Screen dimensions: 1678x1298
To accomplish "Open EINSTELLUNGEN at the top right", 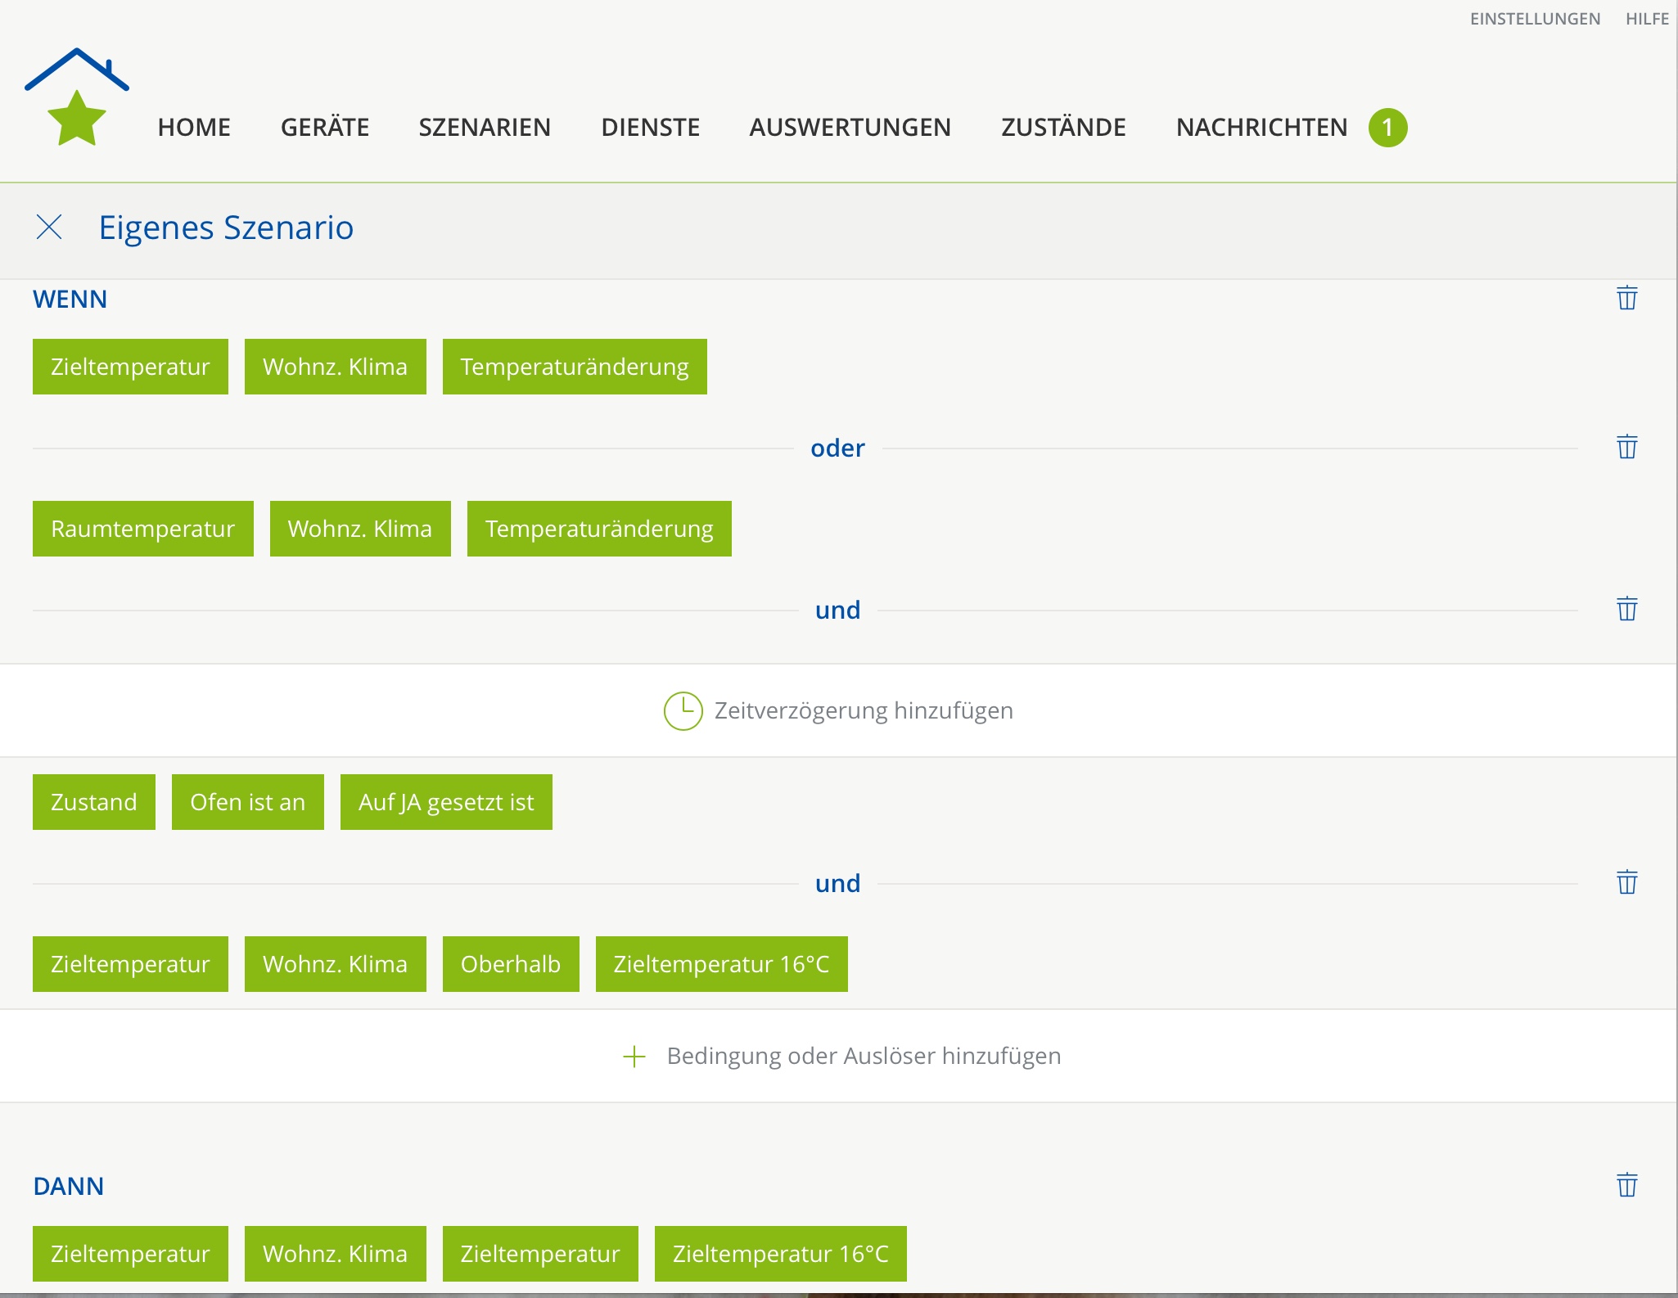I will tap(1535, 19).
